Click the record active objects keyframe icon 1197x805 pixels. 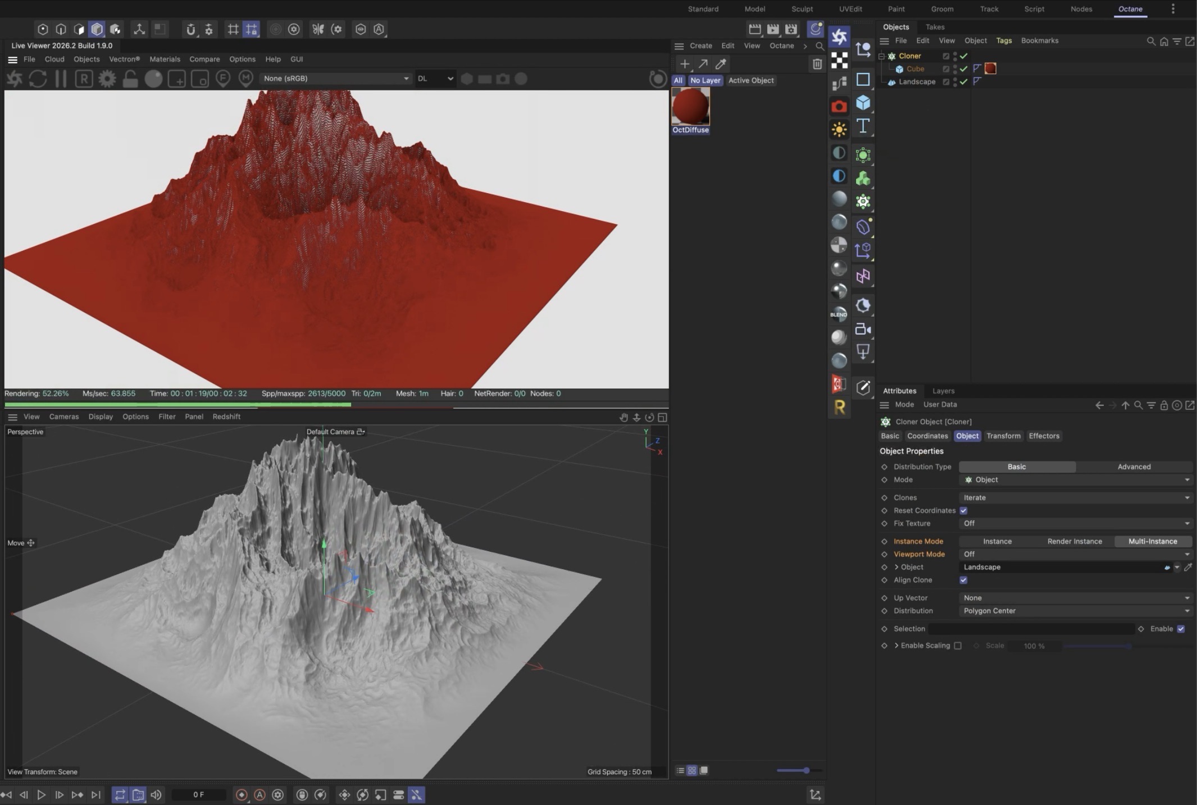(242, 795)
